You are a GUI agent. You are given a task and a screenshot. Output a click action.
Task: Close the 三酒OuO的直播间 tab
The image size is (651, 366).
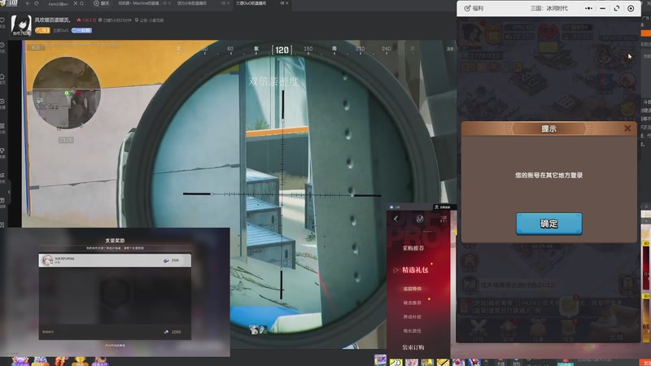point(287,3)
